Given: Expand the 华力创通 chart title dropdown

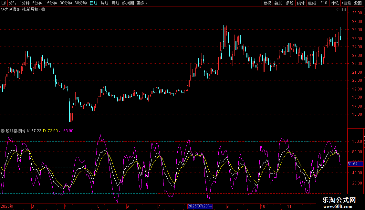Looking at the screenshot, I should tap(43, 10).
